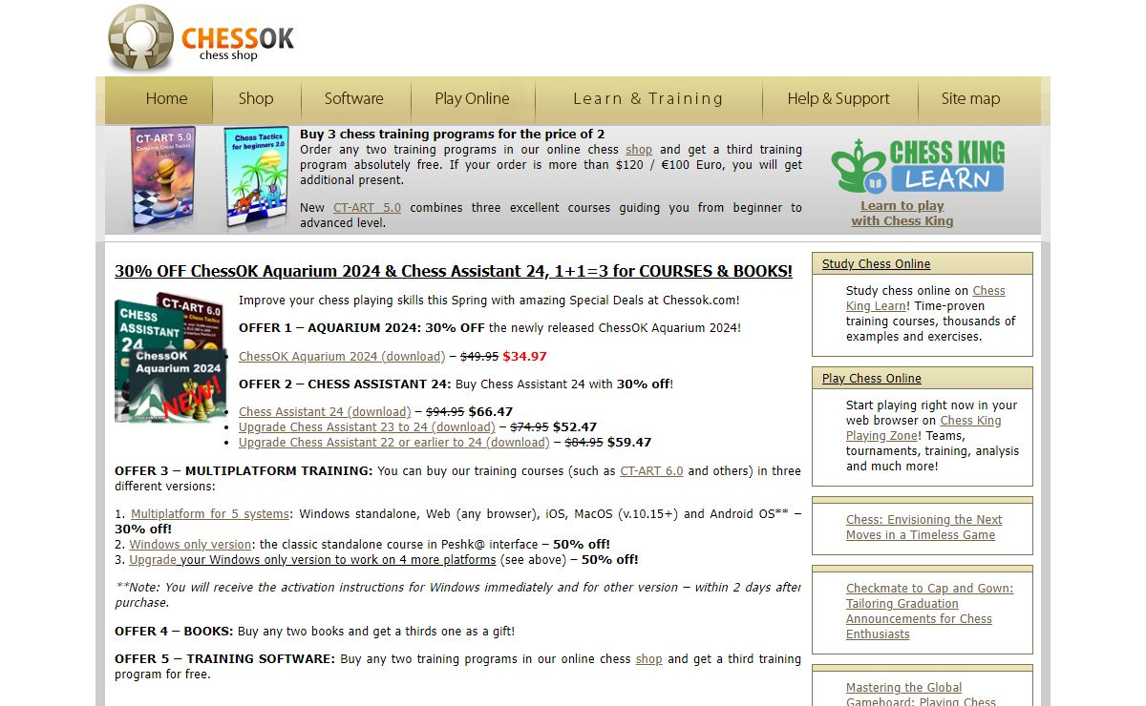This screenshot has width=1146, height=706.
Task: Click the 'OFFER 4 – BOOKS:' label
Action: pos(174,632)
